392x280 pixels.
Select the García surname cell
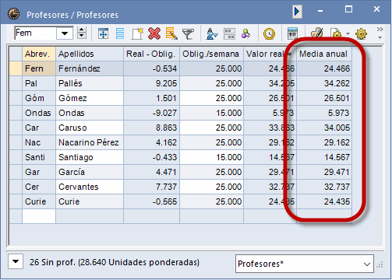coord(90,172)
